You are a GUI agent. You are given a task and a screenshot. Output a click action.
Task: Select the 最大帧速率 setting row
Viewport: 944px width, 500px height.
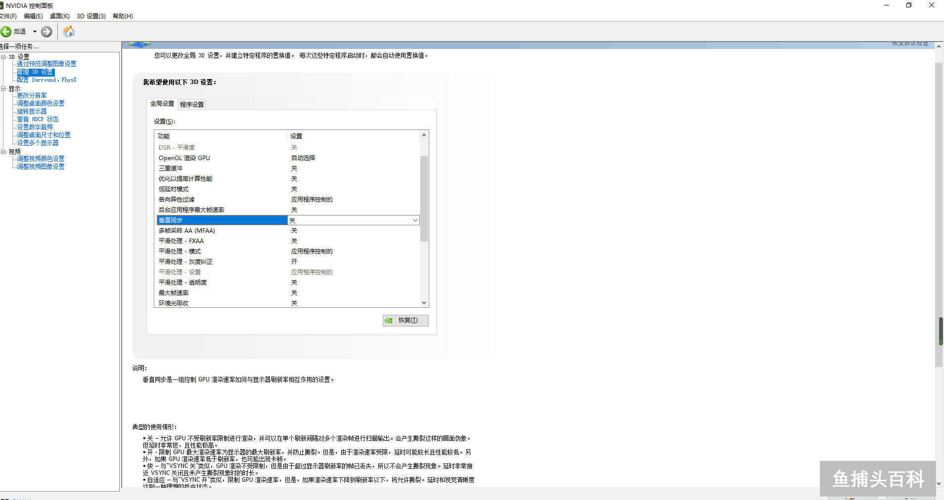(288, 293)
